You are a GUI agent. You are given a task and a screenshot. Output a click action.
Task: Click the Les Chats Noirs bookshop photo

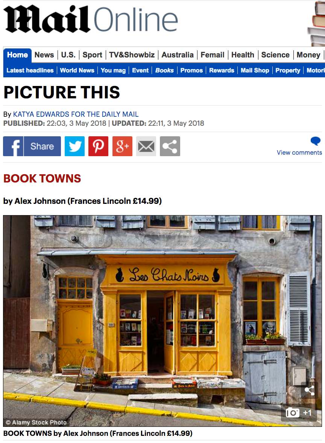[162, 321]
